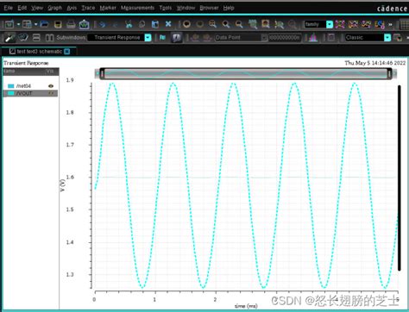The height and width of the screenshot is (312, 409).
Task: Open the Subwindow Transient Response dropdown
Action: [148, 37]
